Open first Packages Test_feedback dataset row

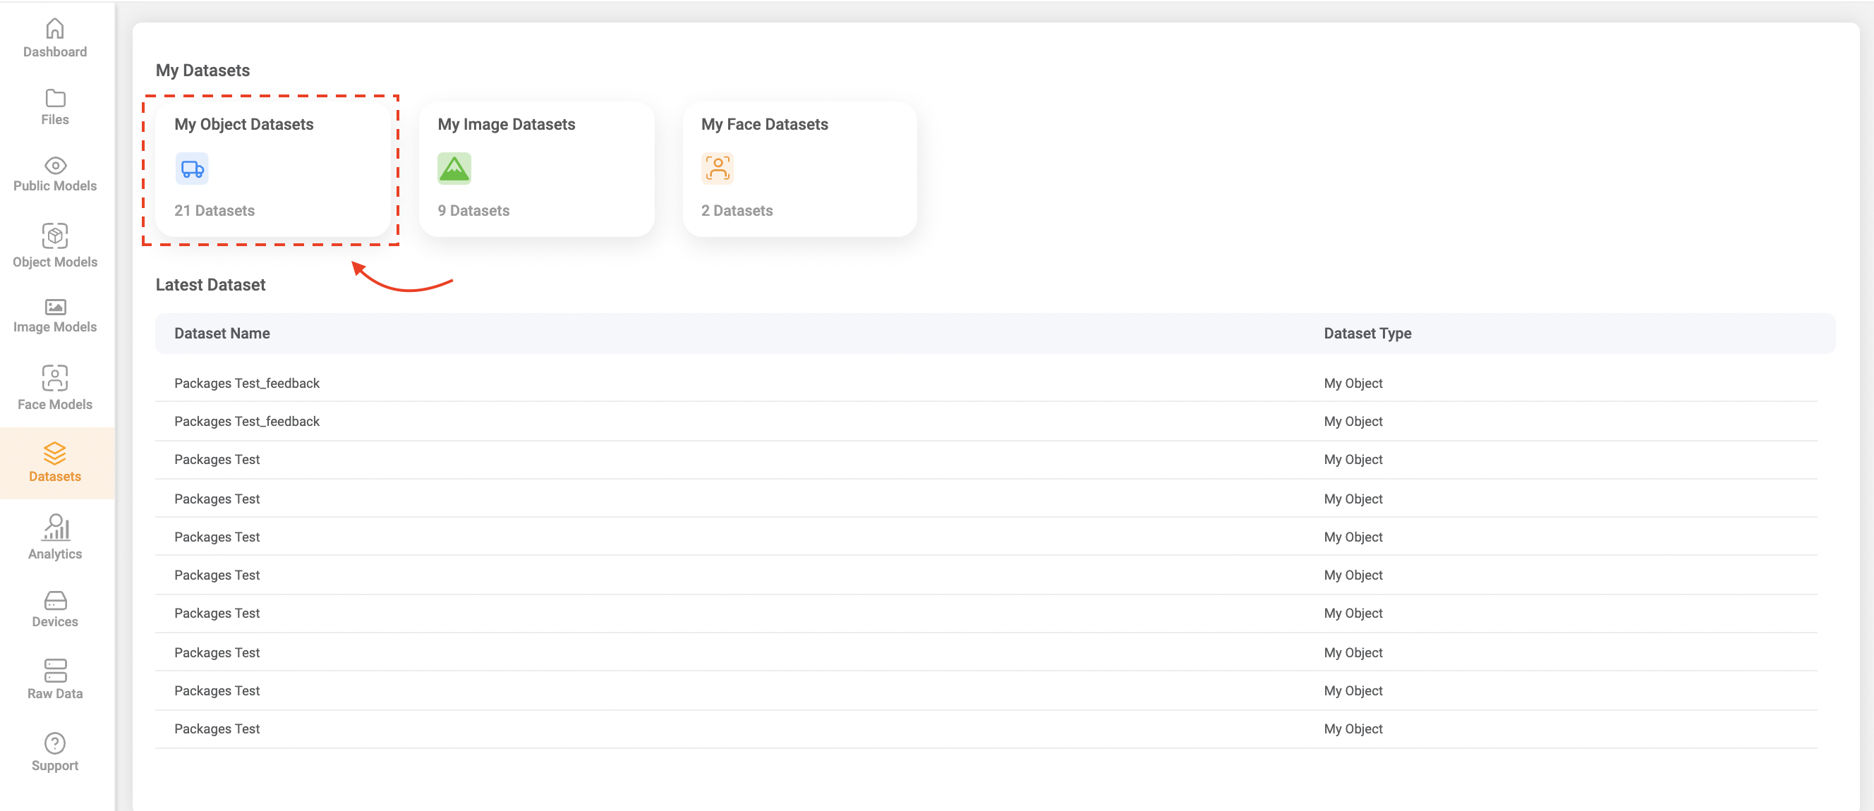tap(247, 384)
